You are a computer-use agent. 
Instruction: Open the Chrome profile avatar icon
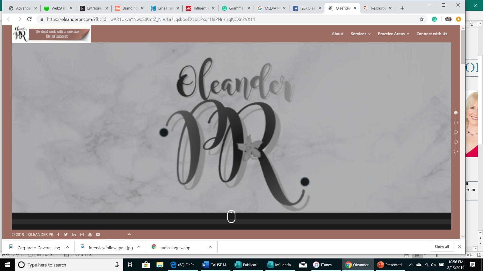(448, 19)
